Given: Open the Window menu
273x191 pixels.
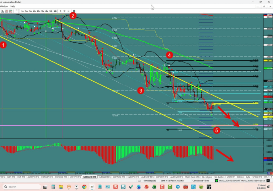Looking at the screenshot, I should (x=4, y=6).
